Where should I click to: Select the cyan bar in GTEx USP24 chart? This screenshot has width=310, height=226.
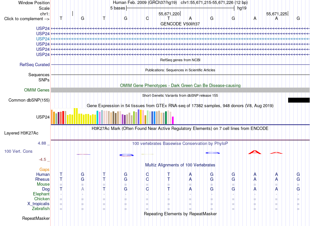[98, 117]
